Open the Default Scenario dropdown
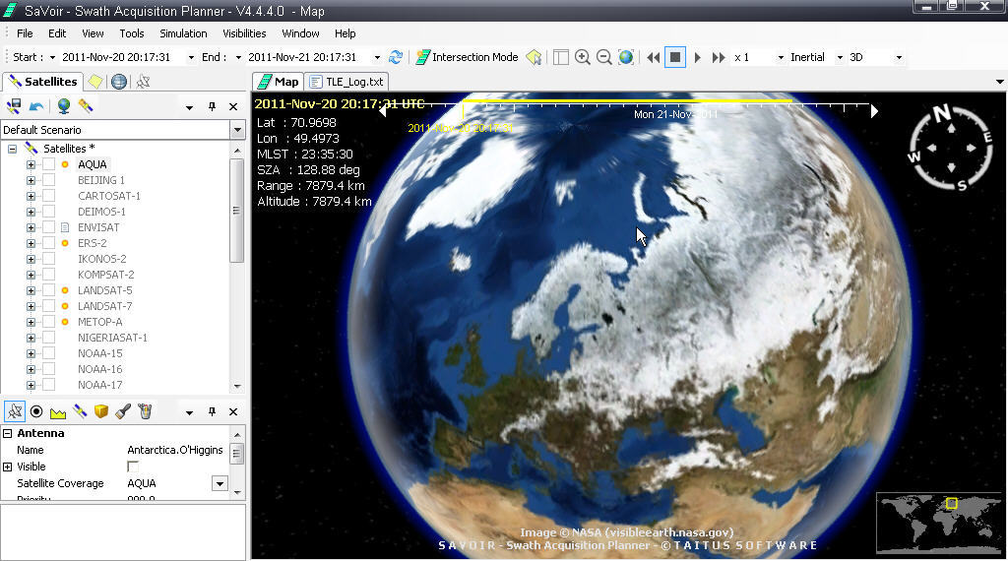Viewport: 1008px width, 561px height. pyautogui.click(x=237, y=130)
